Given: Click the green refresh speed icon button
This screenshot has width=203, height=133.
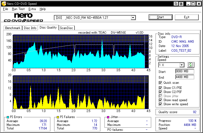Looking at the screenshot, I should pos(190,65).
